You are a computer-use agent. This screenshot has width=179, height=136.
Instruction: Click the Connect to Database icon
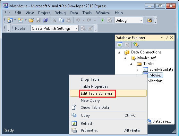[x=136, y=45]
